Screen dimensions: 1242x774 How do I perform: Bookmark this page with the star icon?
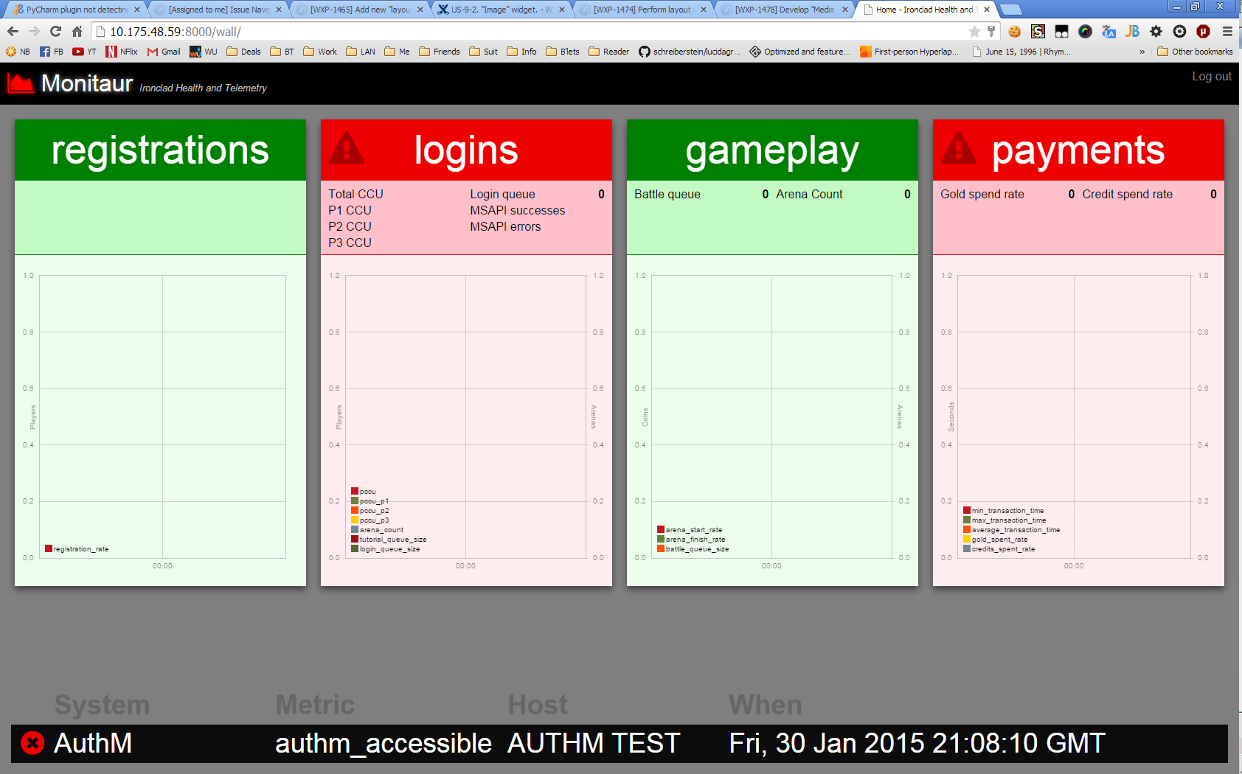point(974,32)
